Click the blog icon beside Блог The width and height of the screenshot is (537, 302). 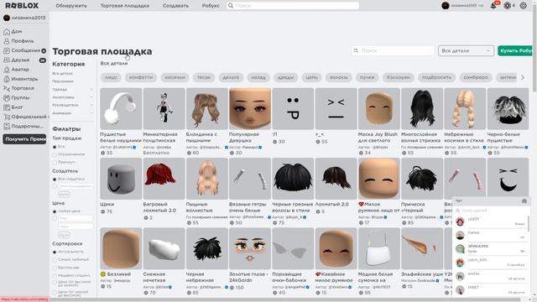click(x=7, y=107)
